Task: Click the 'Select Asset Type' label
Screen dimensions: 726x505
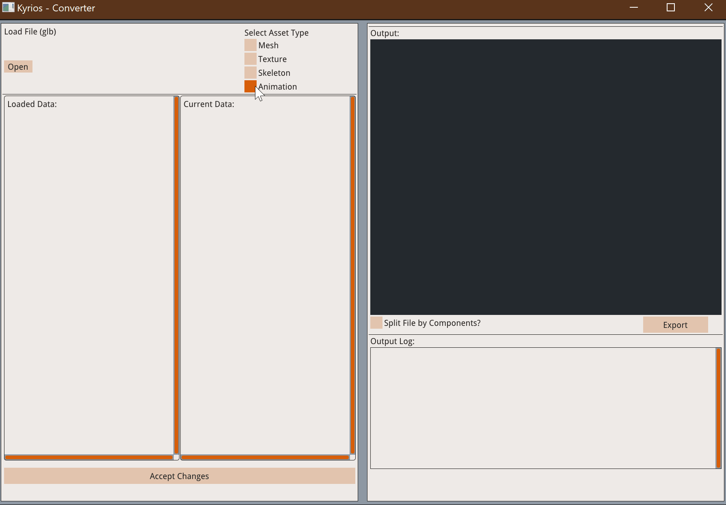Action: coord(277,33)
